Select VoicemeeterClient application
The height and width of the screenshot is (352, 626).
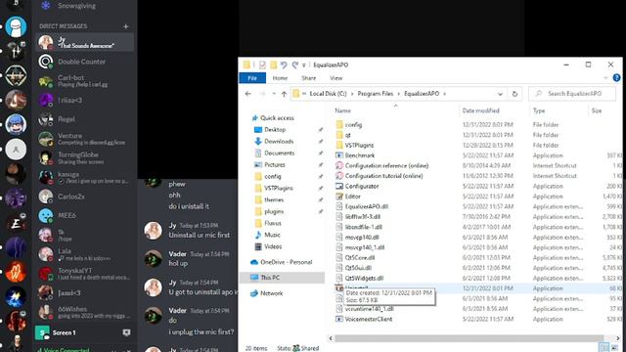pos(369,320)
